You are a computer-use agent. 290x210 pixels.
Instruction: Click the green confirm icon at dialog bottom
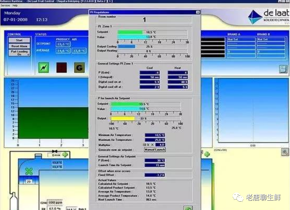tap(188, 208)
